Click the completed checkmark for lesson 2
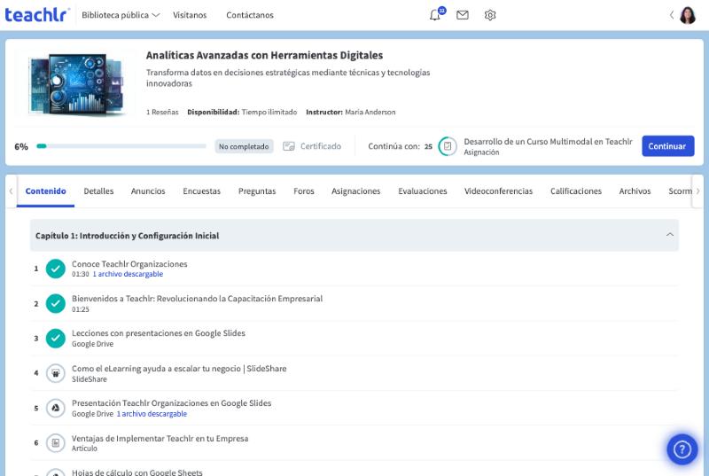This screenshot has width=709, height=476. pyautogui.click(x=56, y=303)
